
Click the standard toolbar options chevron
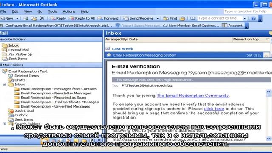tap(260, 19)
